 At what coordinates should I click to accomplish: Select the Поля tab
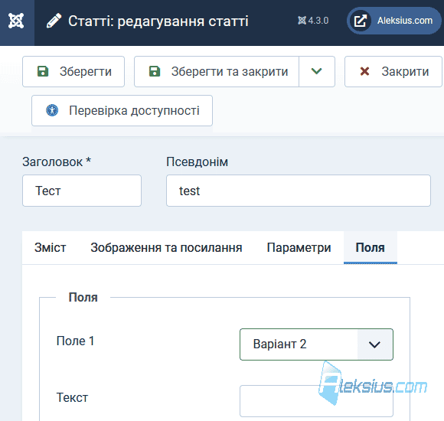pyautogui.click(x=371, y=248)
